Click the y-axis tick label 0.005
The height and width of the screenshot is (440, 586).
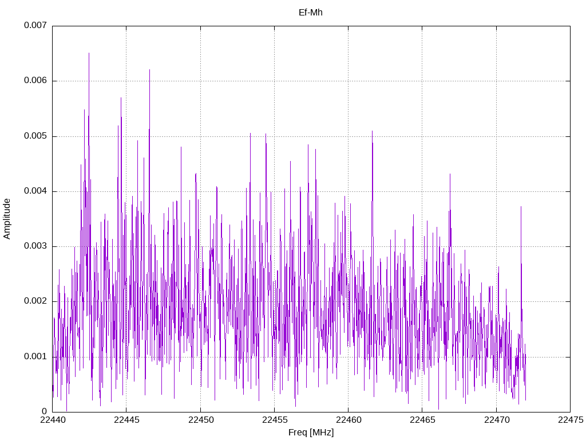pyautogui.click(x=35, y=136)
